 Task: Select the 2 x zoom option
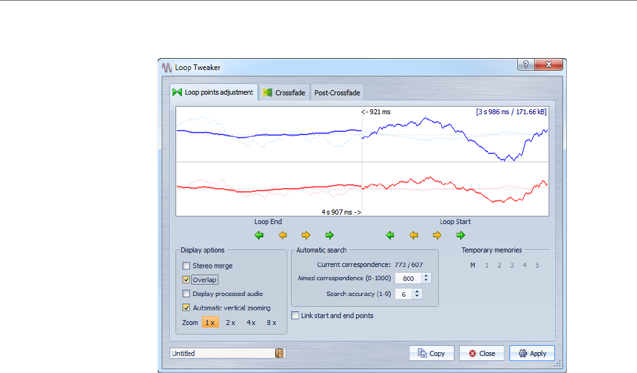[230, 323]
